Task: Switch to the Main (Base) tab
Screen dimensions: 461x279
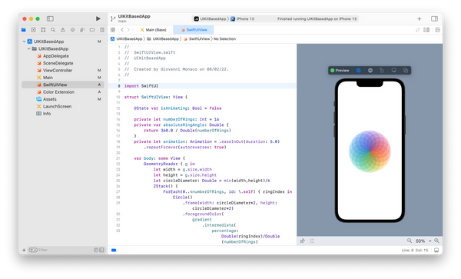Action: click(x=153, y=30)
